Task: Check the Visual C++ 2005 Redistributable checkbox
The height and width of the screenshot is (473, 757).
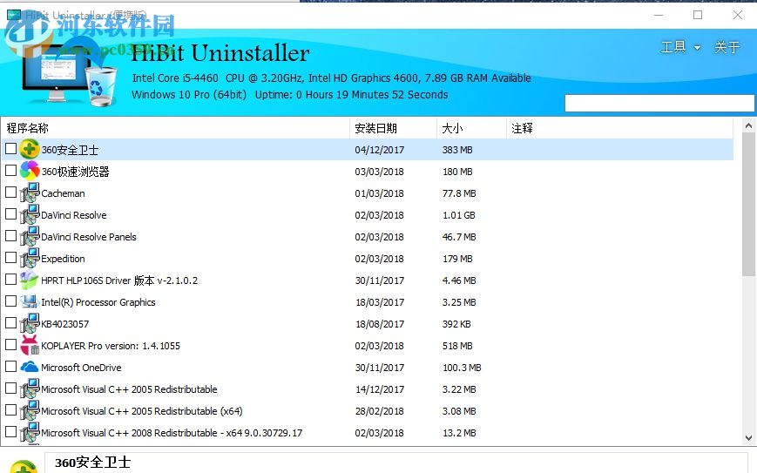Action: click(10, 388)
